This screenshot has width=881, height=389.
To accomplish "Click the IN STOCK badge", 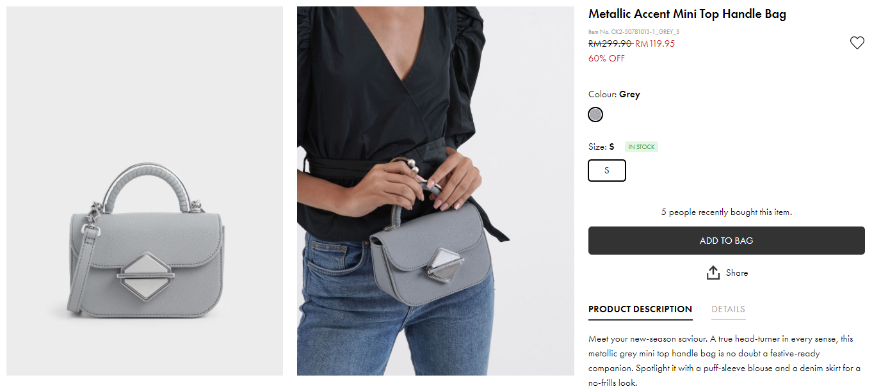I will pos(642,147).
